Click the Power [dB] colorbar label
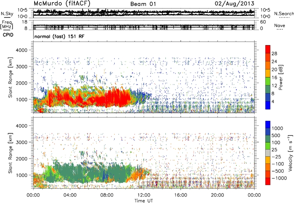The width and height of the screenshot is (294, 203). [x=280, y=77]
